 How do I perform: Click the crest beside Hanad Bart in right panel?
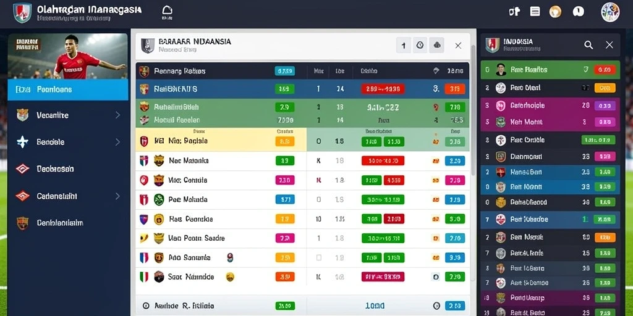[501, 172]
